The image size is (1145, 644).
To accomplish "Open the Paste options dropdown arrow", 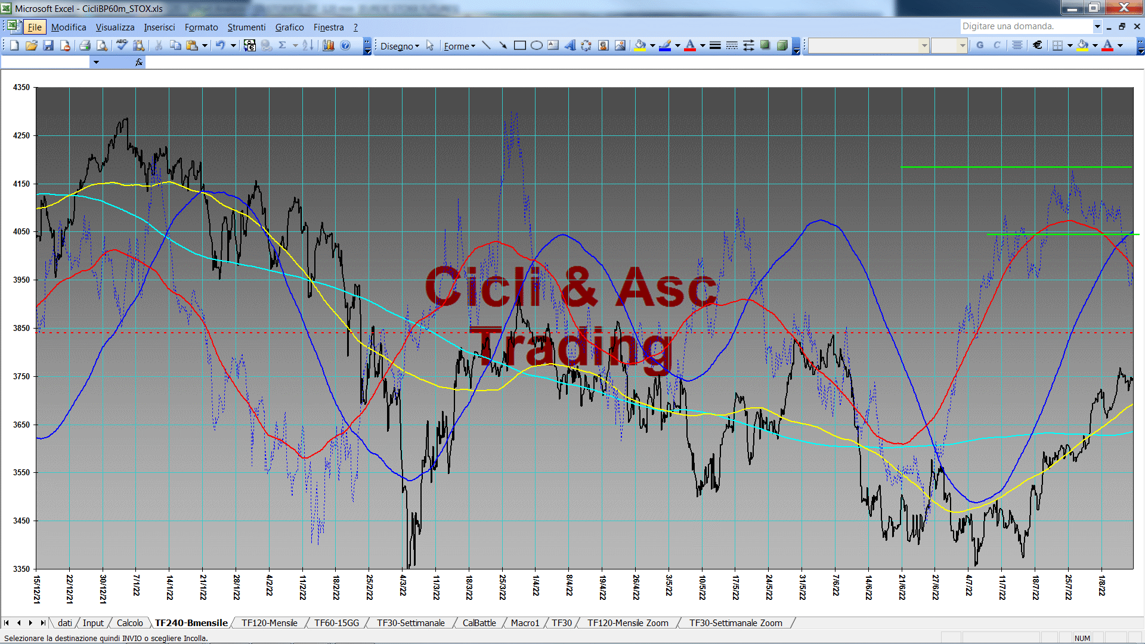I will pyautogui.click(x=205, y=46).
